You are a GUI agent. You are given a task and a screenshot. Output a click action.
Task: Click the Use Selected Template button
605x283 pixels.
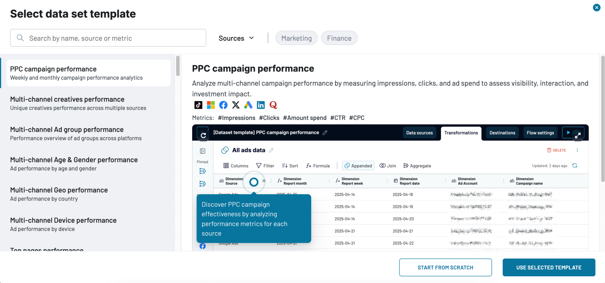click(549, 267)
